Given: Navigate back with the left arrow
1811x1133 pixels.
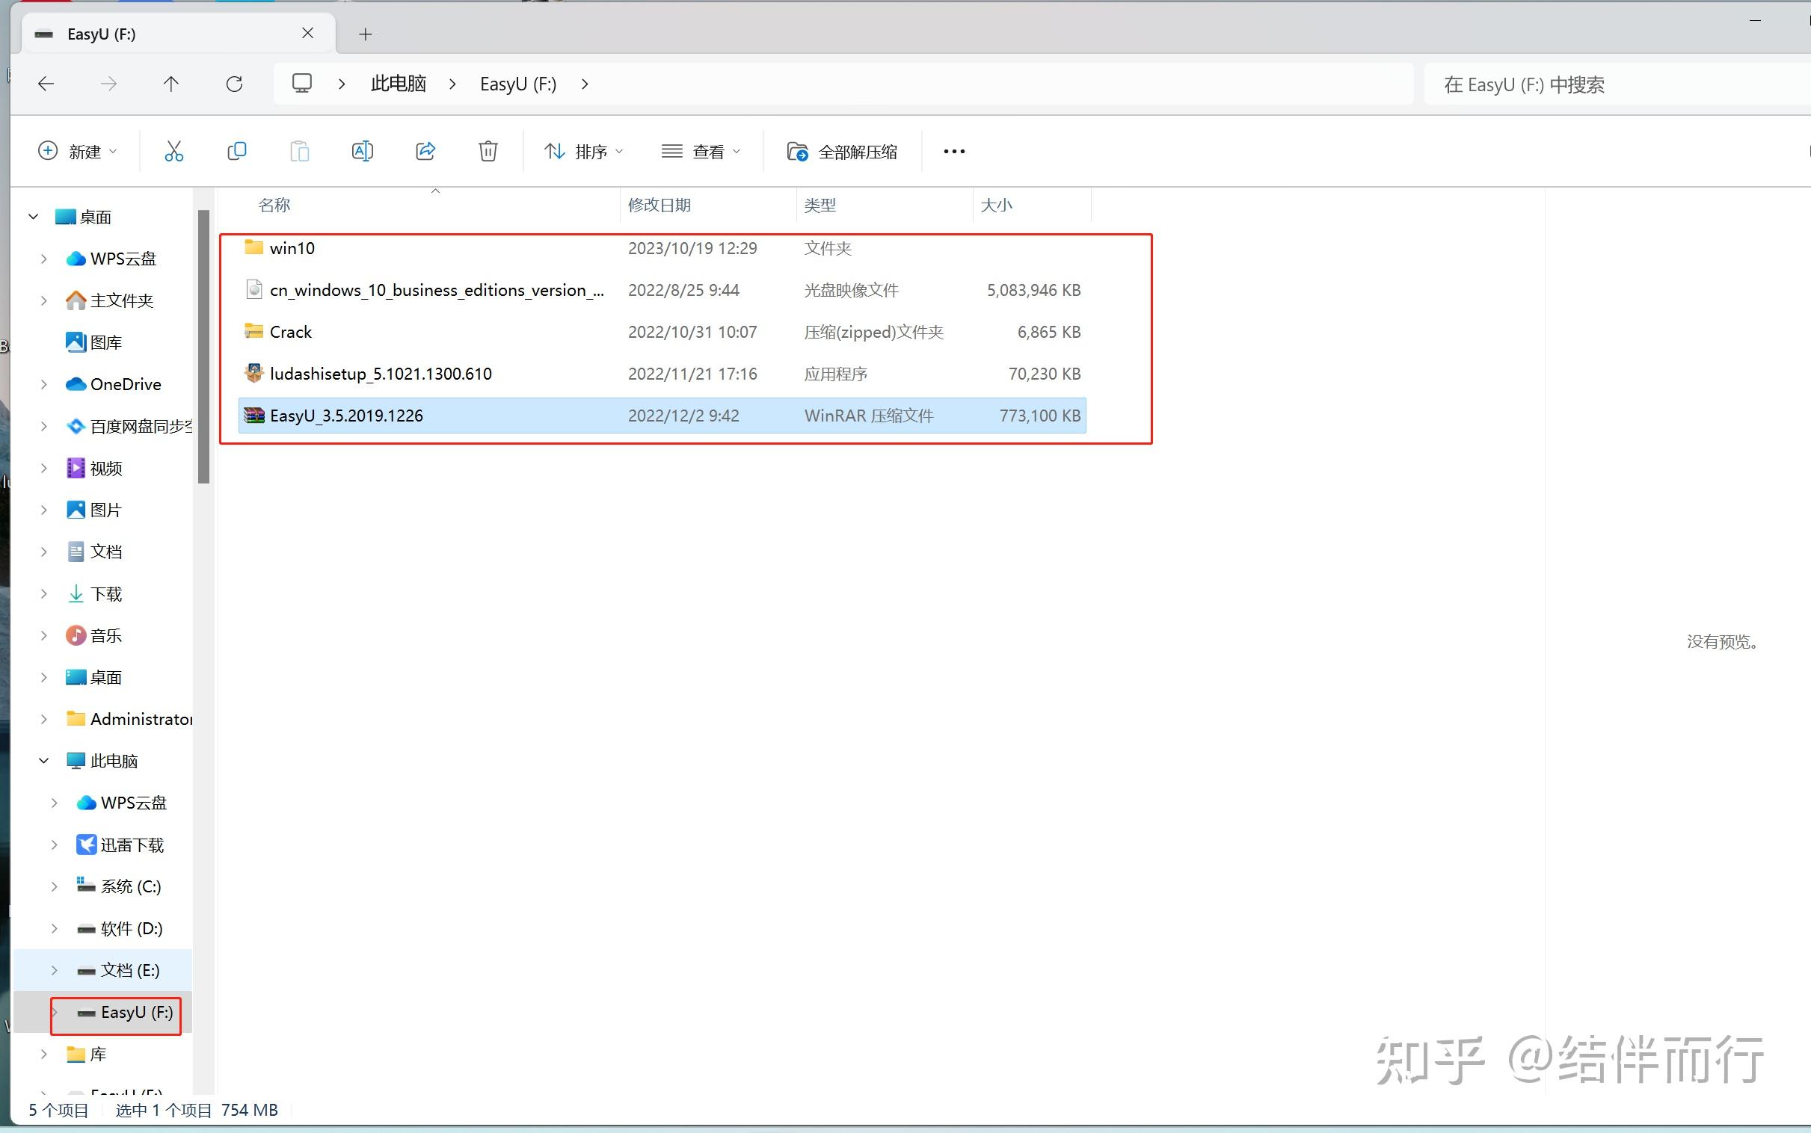Looking at the screenshot, I should point(46,84).
